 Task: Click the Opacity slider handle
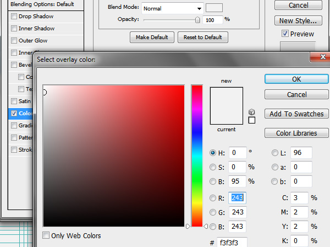197,20
